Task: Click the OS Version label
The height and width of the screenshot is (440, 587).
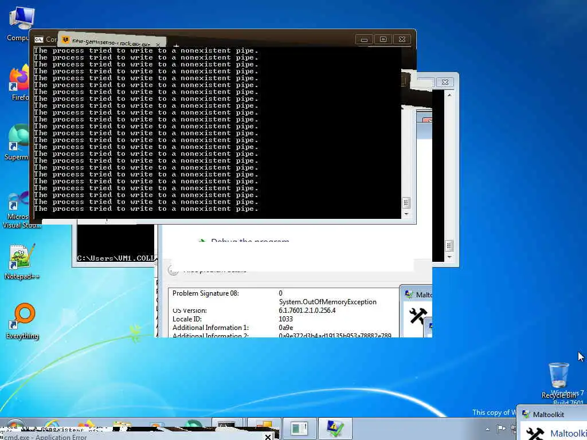Action: coord(189,311)
